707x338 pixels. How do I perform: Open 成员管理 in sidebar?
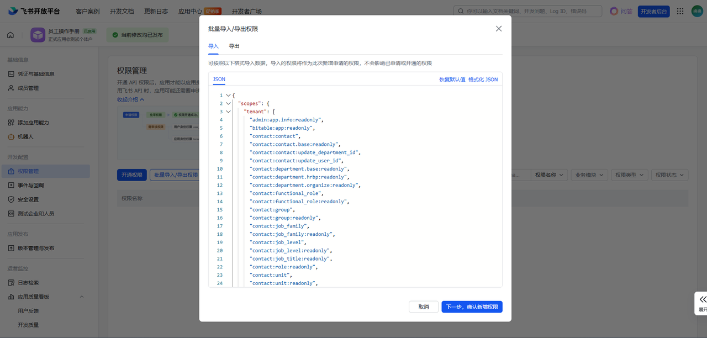click(28, 88)
